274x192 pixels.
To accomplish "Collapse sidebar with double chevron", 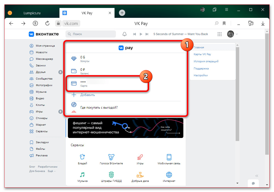I will click(256, 176).
